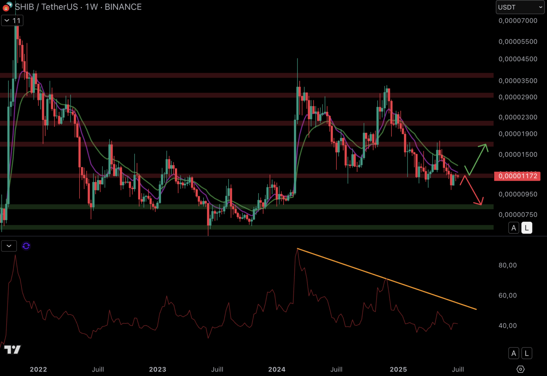547x376 pixels.
Task: Toggle log scale L on price pane
Action: 527,228
